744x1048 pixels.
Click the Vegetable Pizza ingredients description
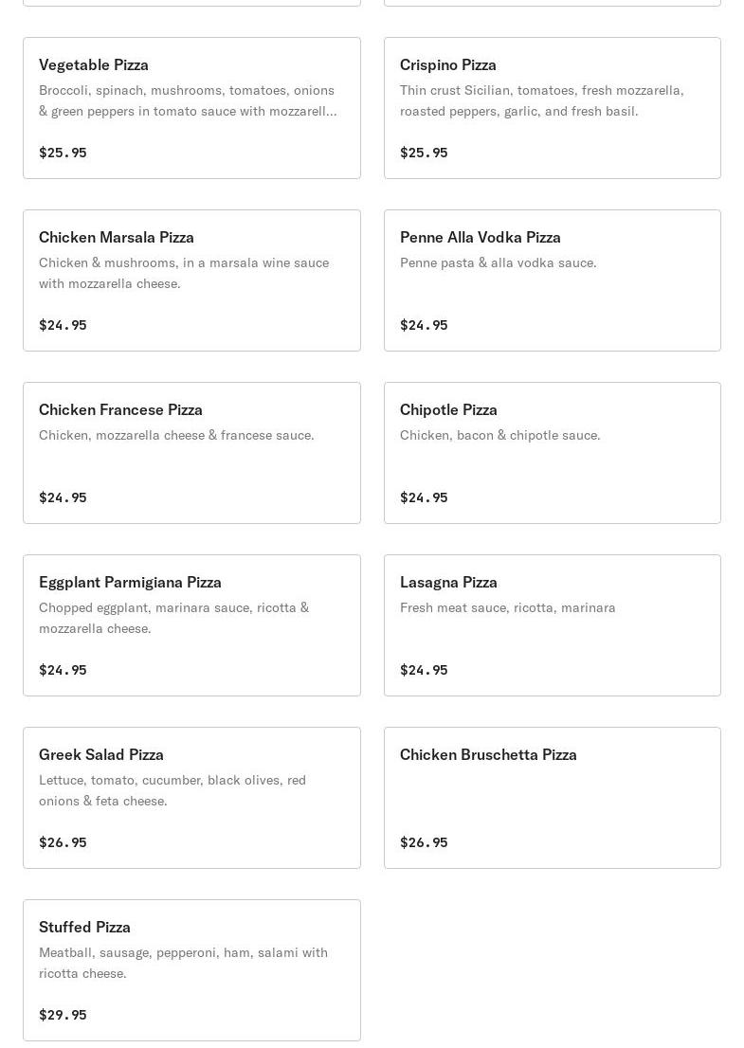pos(187,100)
